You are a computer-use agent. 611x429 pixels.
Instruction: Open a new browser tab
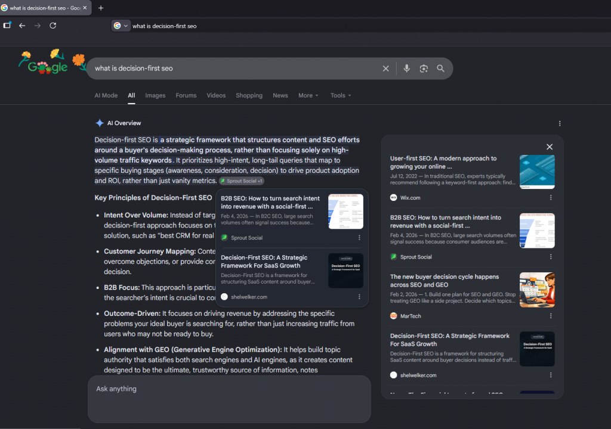[101, 8]
